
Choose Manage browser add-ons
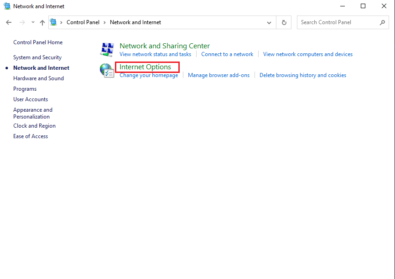218,75
